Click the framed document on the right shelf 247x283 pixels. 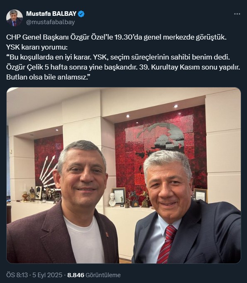coord(201,195)
